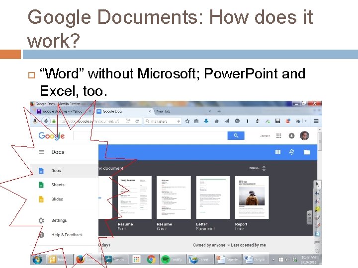Open the bookmarks list icon

click(x=196, y=121)
